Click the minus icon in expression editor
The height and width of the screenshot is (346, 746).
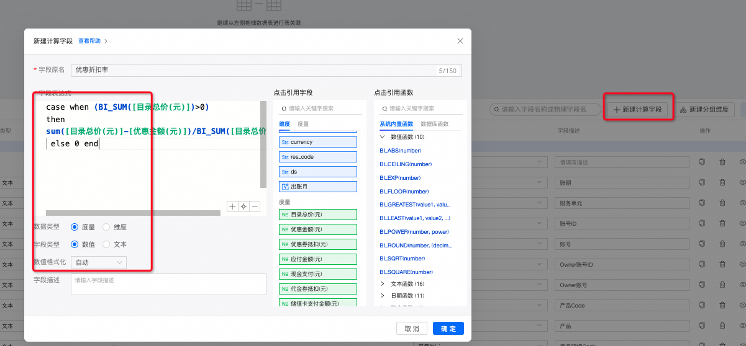[x=255, y=206]
